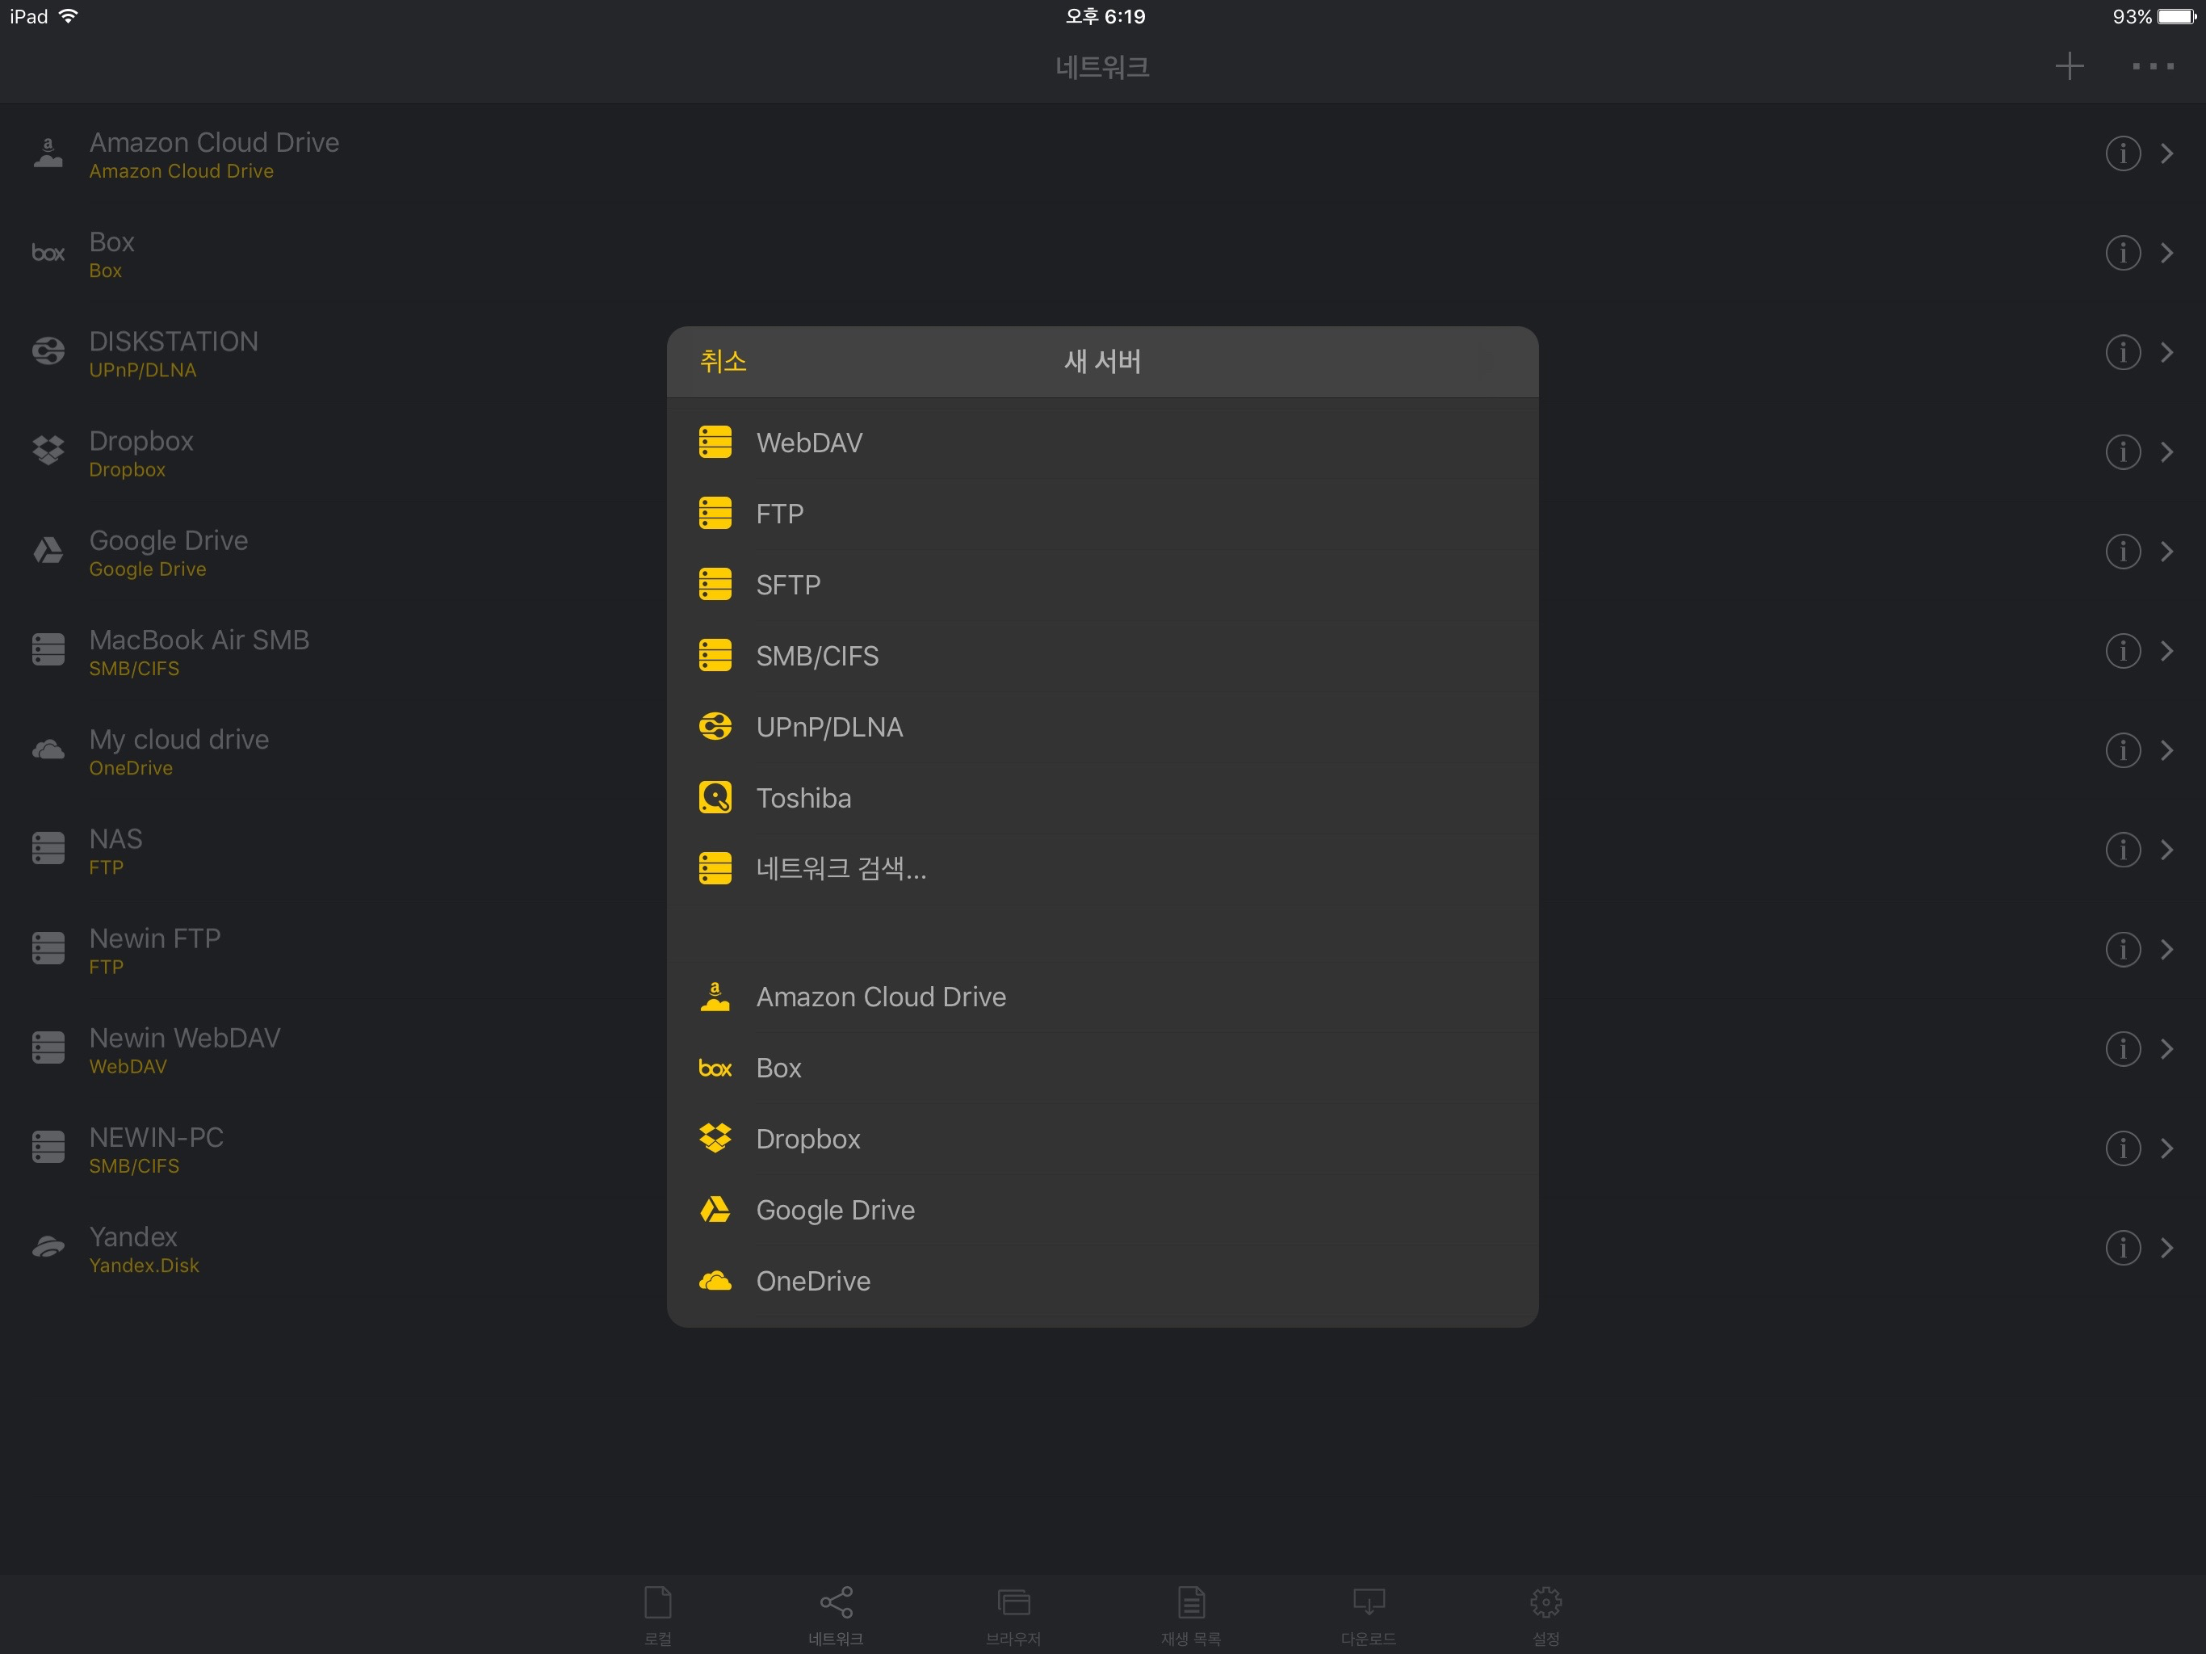Switch to the 로컬 tab
The width and height of the screenshot is (2206, 1654).
tap(658, 1615)
